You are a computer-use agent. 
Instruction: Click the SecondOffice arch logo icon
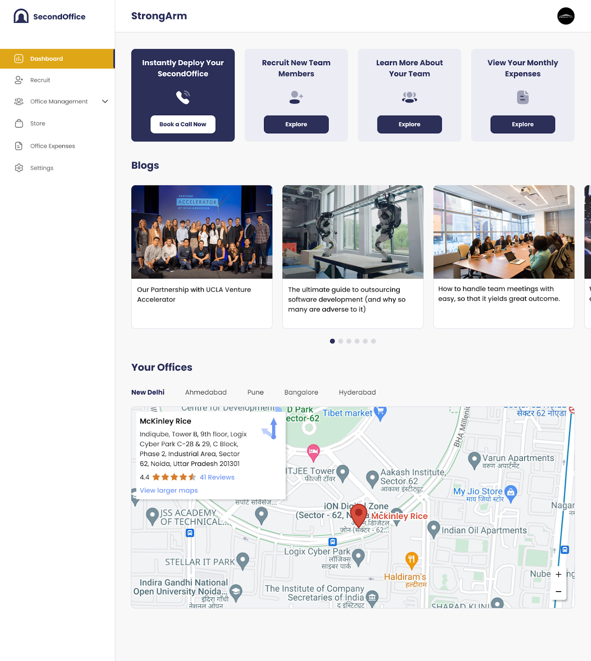[21, 16]
